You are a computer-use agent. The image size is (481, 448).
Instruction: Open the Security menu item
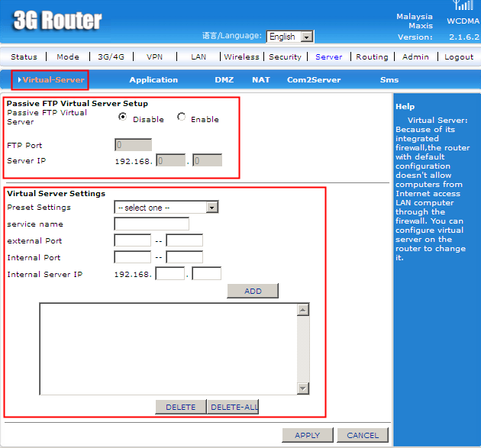285,56
